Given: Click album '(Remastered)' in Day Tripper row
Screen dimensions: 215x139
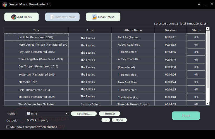Looking at the screenshot, I should point(133,67).
